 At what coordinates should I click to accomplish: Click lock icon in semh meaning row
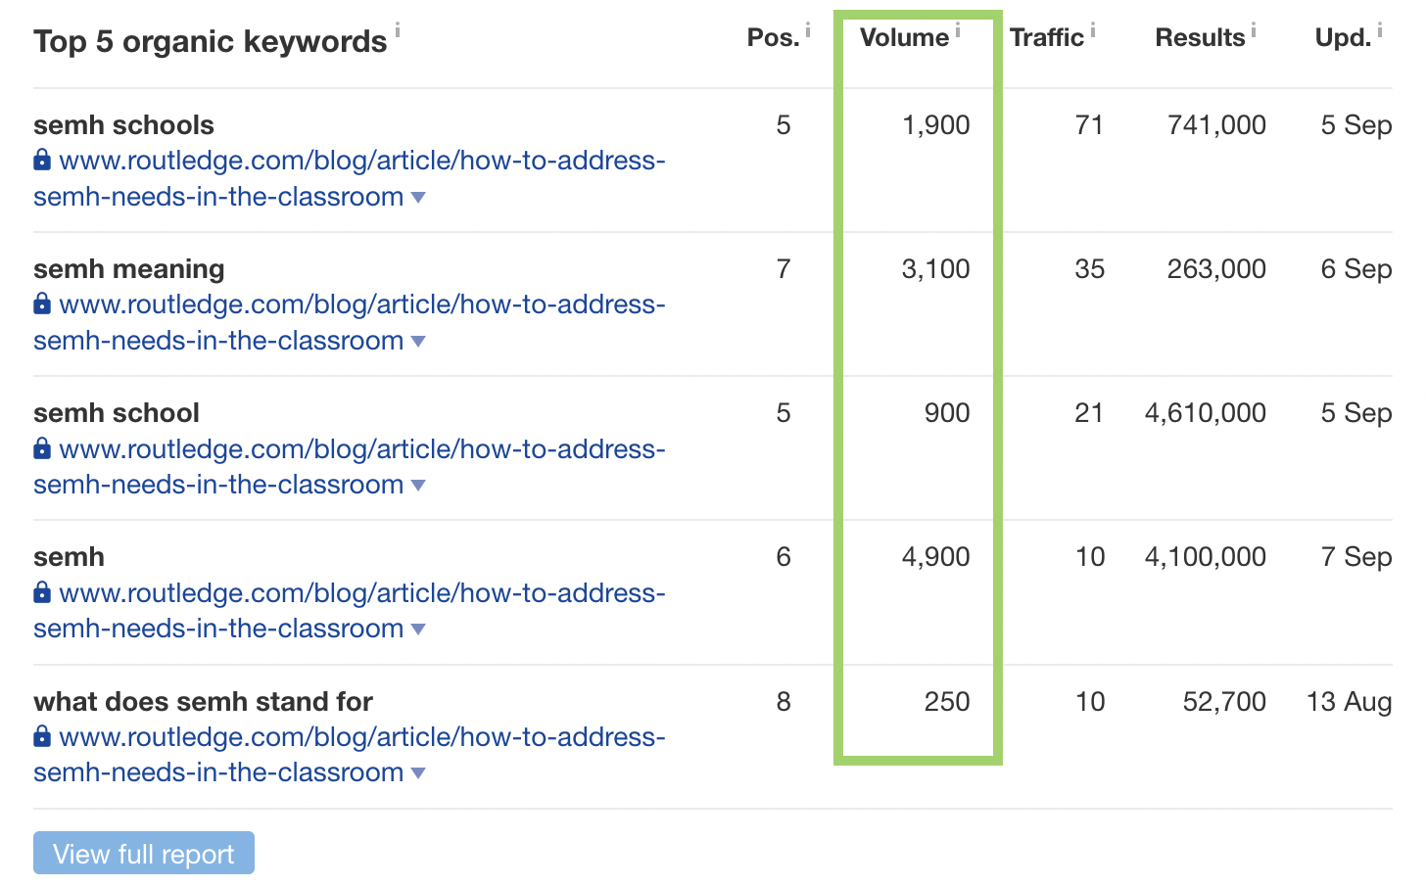click(x=42, y=303)
